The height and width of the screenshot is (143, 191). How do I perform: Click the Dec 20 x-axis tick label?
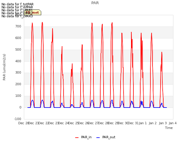(24, 123)
